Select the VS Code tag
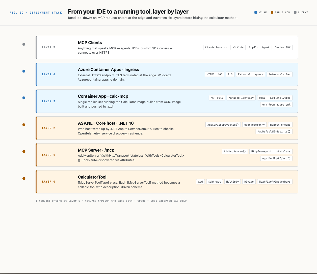Image resolution: width=317 pixels, height=274 pixels. coord(238,47)
